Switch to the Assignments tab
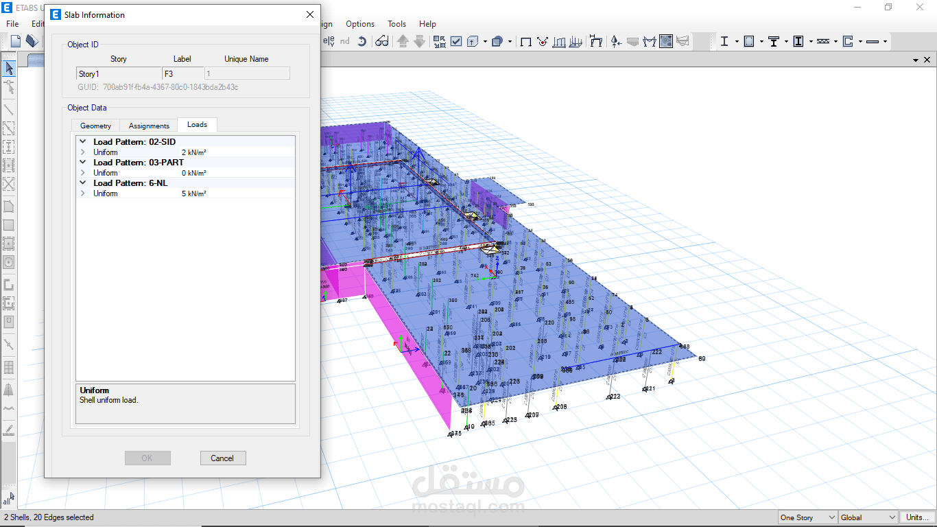Viewport: 937px width, 527px height. [149, 126]
